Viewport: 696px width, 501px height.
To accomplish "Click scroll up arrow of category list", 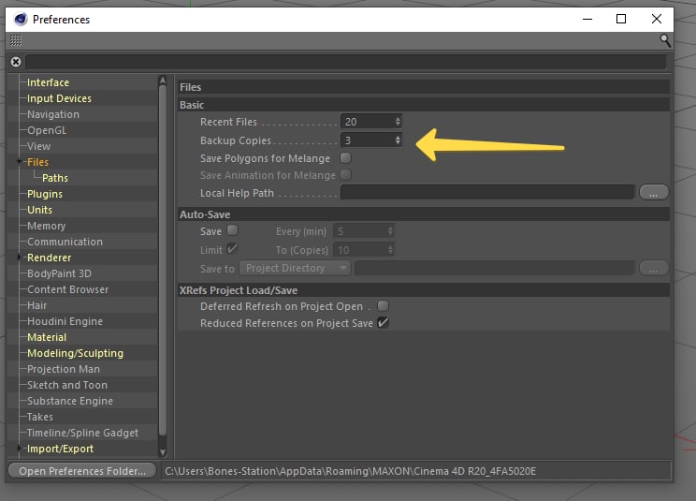I will tap(163, 81).
